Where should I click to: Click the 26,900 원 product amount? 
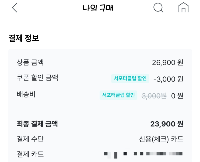pos(167,63)
